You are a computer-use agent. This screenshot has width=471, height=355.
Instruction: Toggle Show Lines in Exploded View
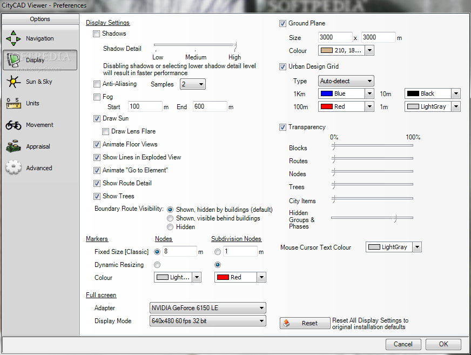[97, 157]
